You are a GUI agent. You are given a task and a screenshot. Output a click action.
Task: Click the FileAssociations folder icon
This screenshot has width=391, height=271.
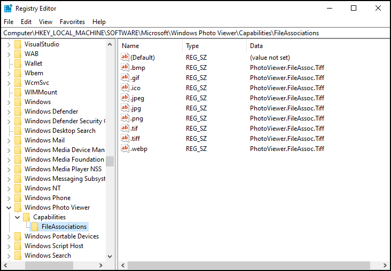pyautogui.click(x=35, y=227)
